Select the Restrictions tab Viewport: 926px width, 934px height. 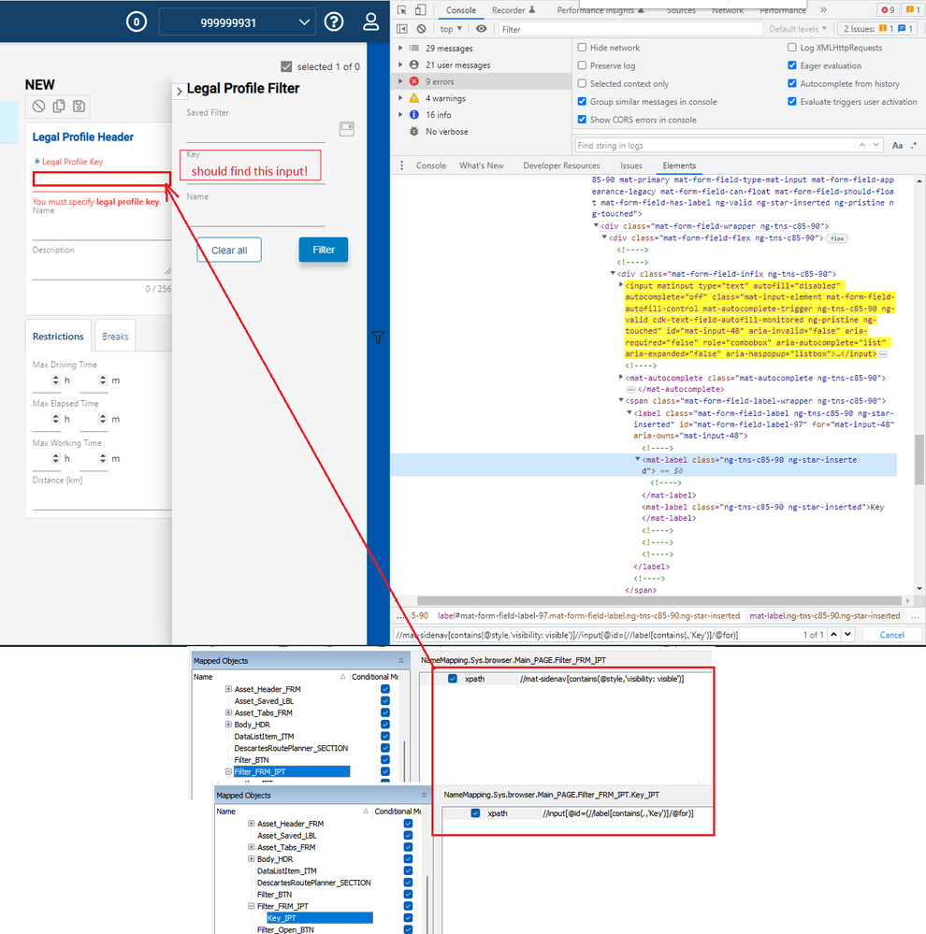point(58,337)
